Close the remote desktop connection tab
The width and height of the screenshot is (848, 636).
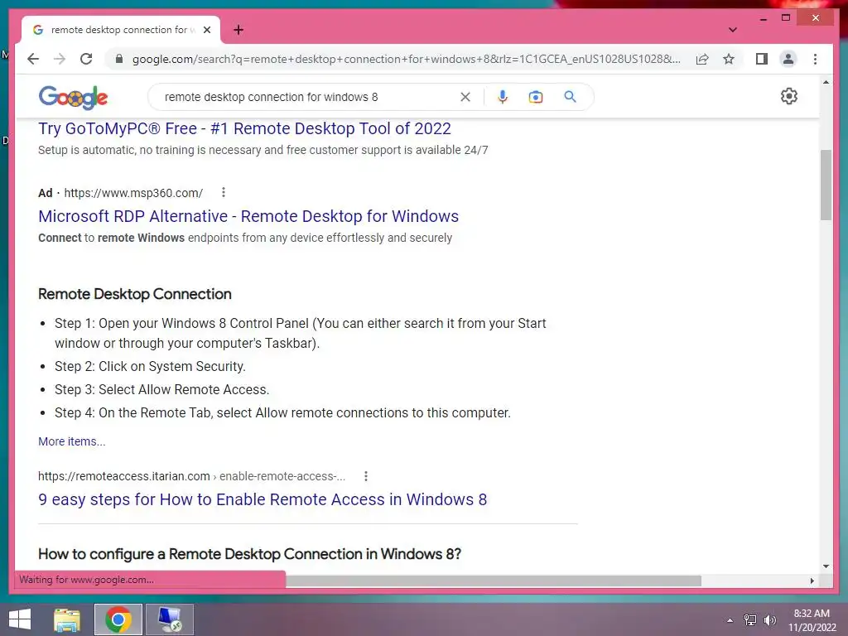tap(206, 30)
